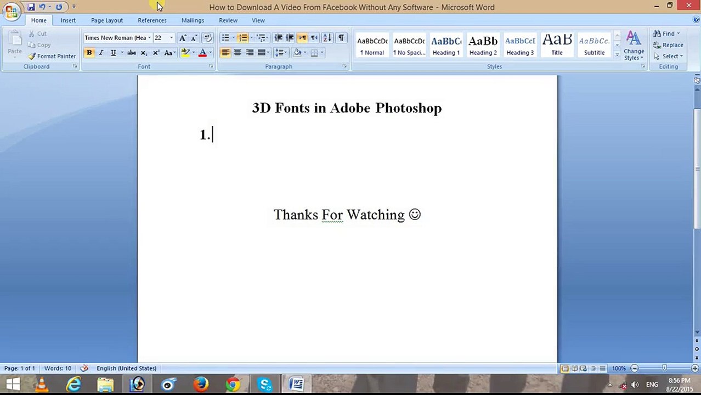This screenshot has height=395, width=701.
Task: Apply the Heading 1 style
Action: pos(446,46)
